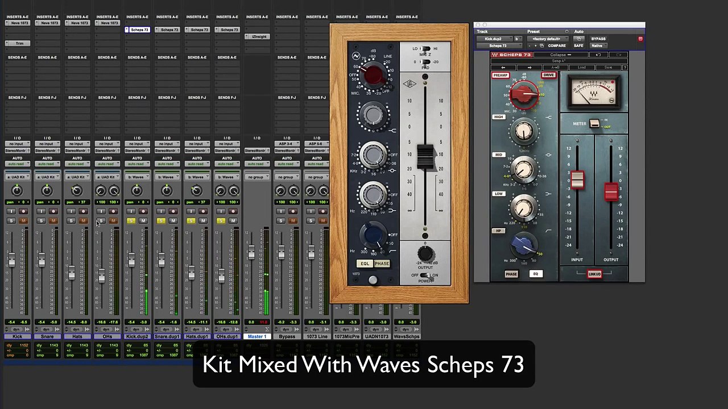This screenshot has width=728, height=409.
Task: Open Scheps 73 help question mark
Action: point(624,68)
